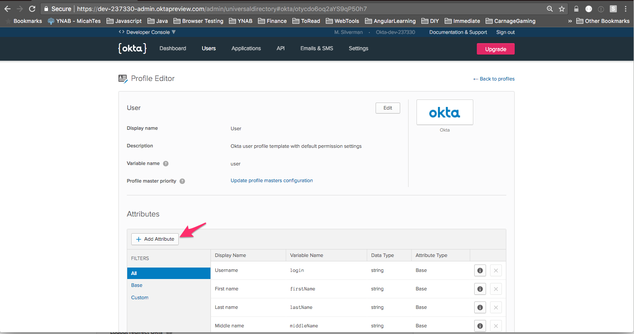
Task: Click the Sign out link
Action: coord(505,32)
